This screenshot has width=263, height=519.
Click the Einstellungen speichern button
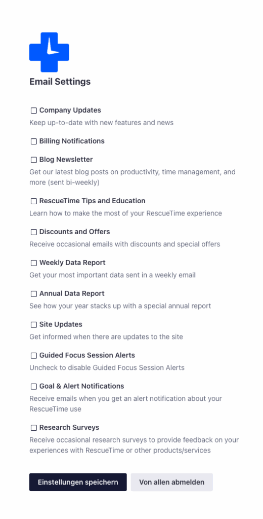[x=78, y=482]
